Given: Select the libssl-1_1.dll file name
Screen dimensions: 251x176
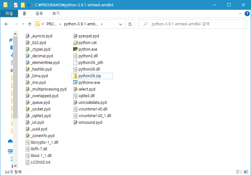Looking at the screenshot, I should pyautogui.click(x=41, y=156).
